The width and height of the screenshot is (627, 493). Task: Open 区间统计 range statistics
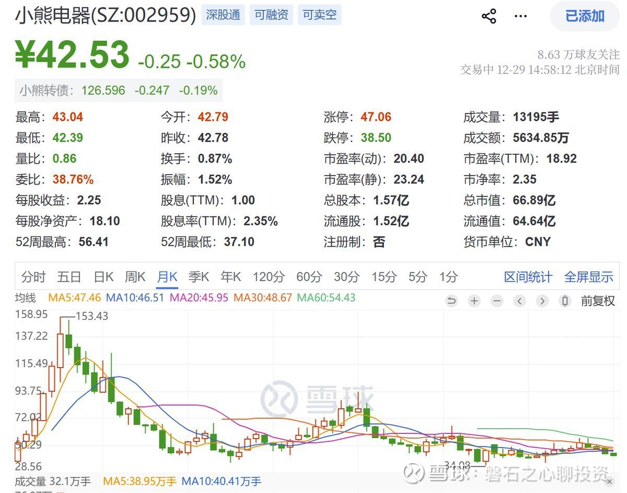pyautogui.click(x=528, y=277)
